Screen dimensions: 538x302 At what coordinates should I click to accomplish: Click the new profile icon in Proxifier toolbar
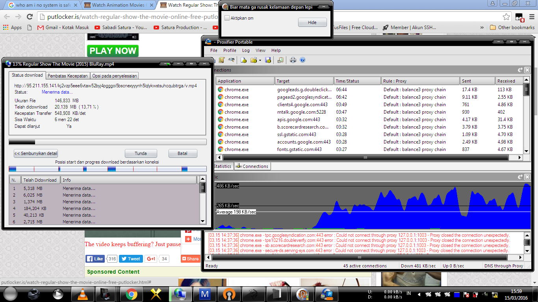[243, 60]
